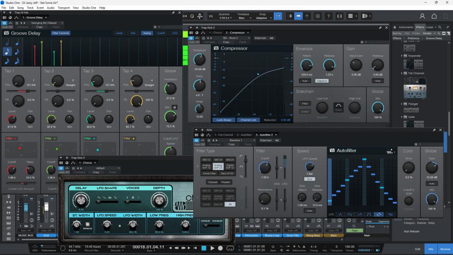
Task: Expand the Fat Channel effect entry
Action: [402, 73]
